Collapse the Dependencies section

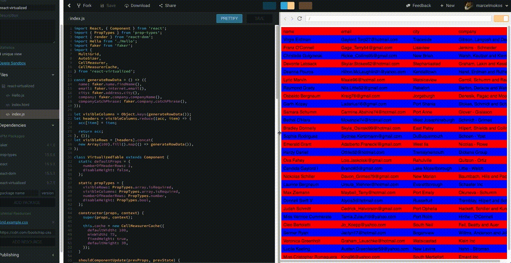coord(53,125)
